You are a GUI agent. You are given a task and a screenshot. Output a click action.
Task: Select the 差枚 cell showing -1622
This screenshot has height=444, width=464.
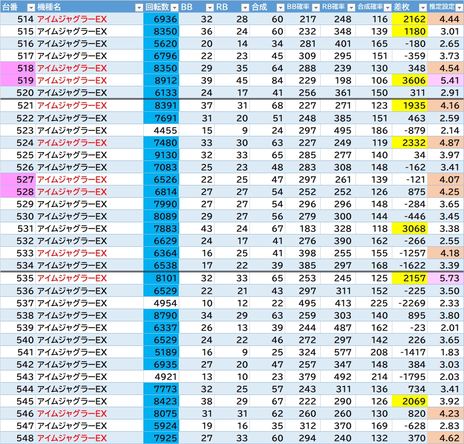point(409,265)
